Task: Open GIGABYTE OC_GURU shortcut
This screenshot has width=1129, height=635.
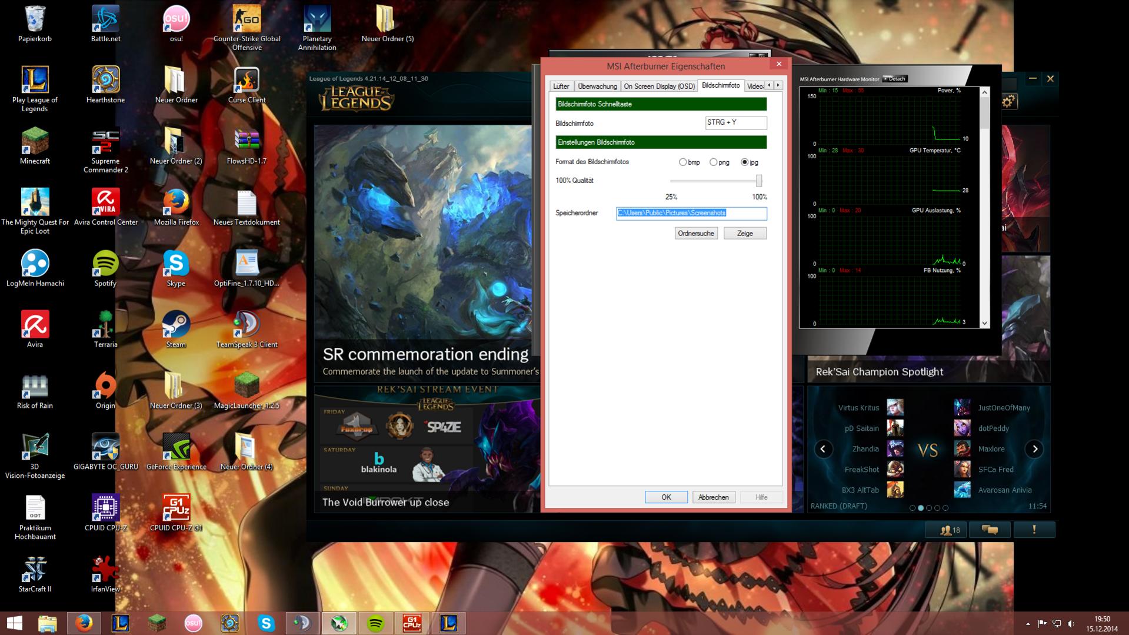Action: [x=105, y=453]
